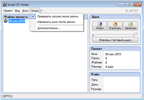The height and width of the screenshot is (100, 144).
Task: Click the project disc icon in file list
Action: click(x=6, y=21)
